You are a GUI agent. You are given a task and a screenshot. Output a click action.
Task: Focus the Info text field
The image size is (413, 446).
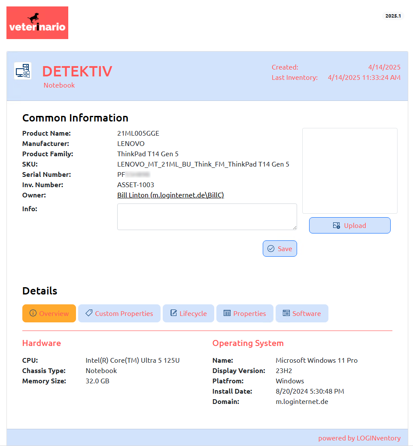206,216
